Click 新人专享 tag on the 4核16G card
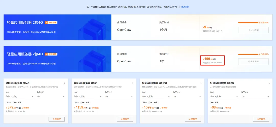 pos(154,103)
